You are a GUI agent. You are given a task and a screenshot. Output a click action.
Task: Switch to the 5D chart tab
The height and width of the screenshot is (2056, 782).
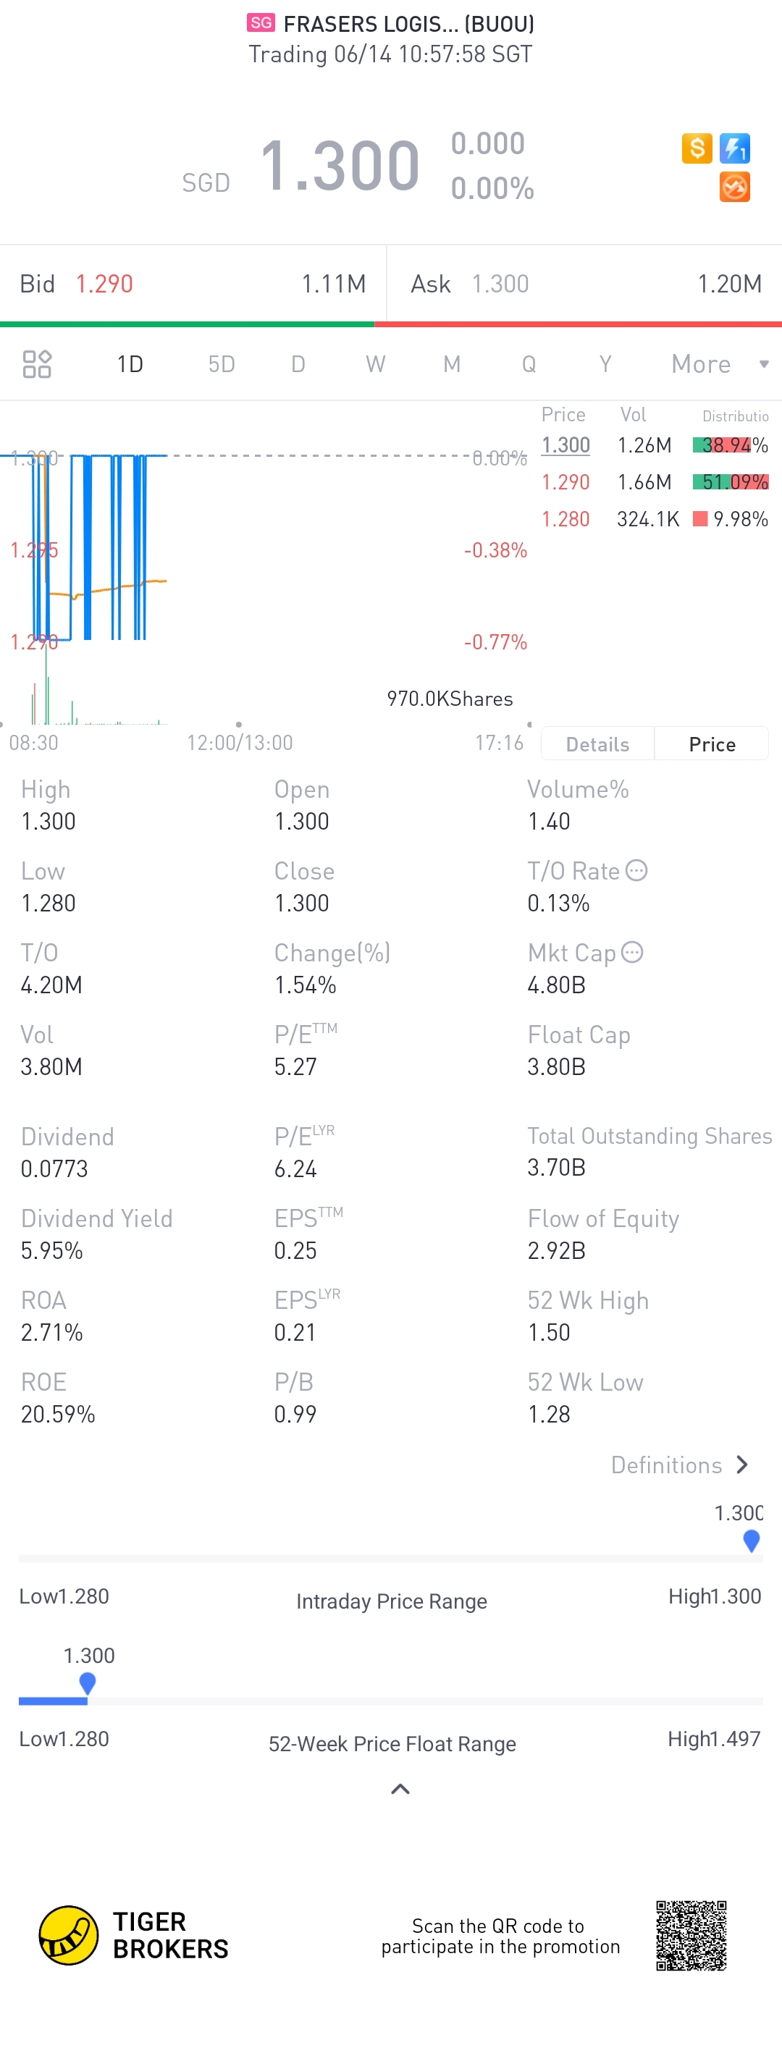[221, 364]
